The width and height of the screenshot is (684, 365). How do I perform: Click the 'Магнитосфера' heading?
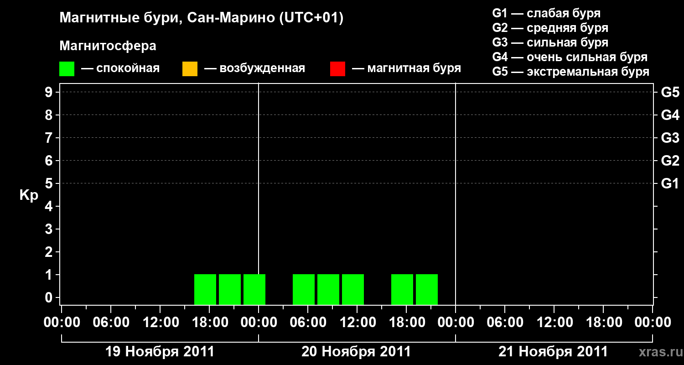(x=108, y=46)
